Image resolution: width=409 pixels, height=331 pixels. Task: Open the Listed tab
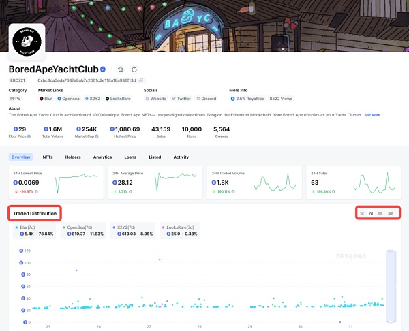[x=155, y=157]
